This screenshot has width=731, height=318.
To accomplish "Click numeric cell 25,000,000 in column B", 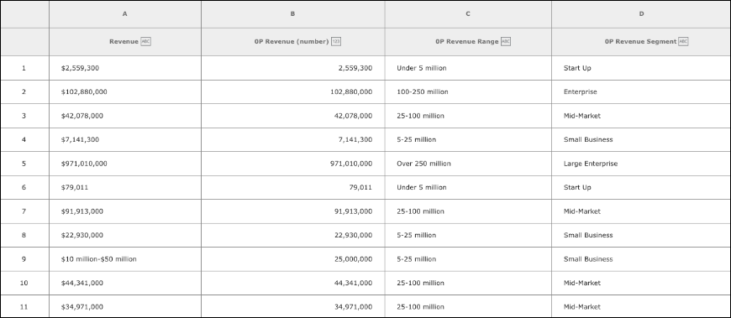I will click(x=292, y=259).
